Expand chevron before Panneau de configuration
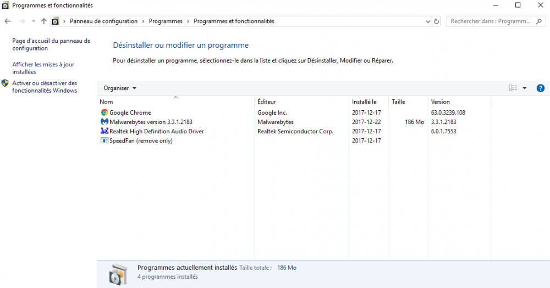Viewport: 550px width, 288px height. coord(64,21)
